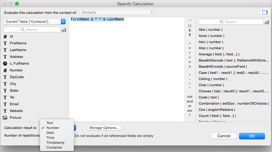Screen dimensions: 272x152
Task: Open the Current Table Contacts dropdown
Action: click(34, 22)
